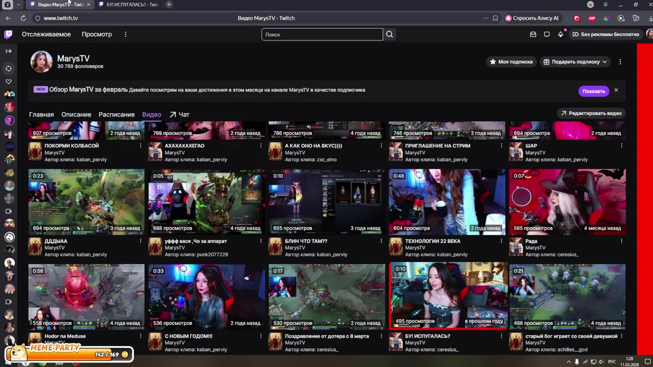
Task: Click the followed channels heart icon
Action: click(9, 82)
